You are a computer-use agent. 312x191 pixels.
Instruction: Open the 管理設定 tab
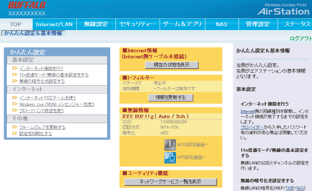[x=258, y=24]
